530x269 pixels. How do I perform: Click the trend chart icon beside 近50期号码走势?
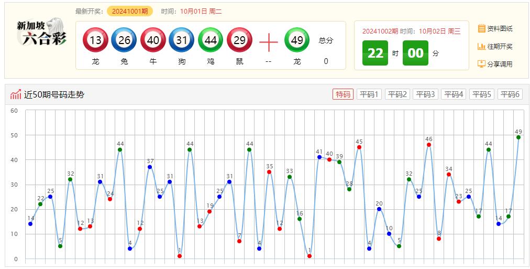16,94
